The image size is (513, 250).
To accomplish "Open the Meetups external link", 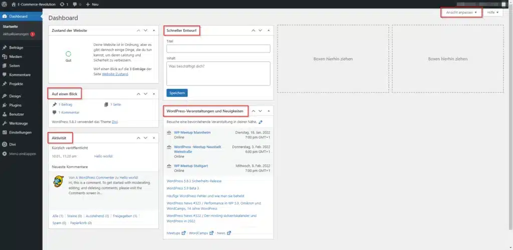I will coord(176,233).
